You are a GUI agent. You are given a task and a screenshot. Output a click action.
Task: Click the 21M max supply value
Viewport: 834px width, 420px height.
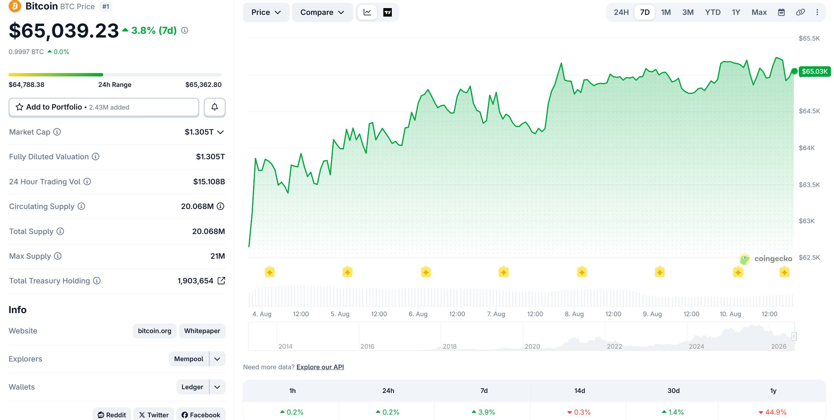coord(218,256)
